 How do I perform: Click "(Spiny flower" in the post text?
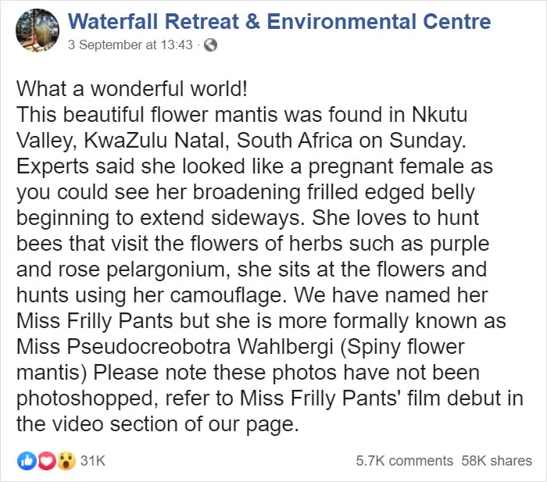tap(402, 347)
